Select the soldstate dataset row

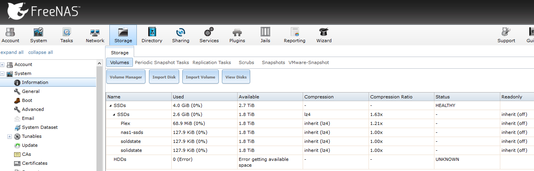320,141
